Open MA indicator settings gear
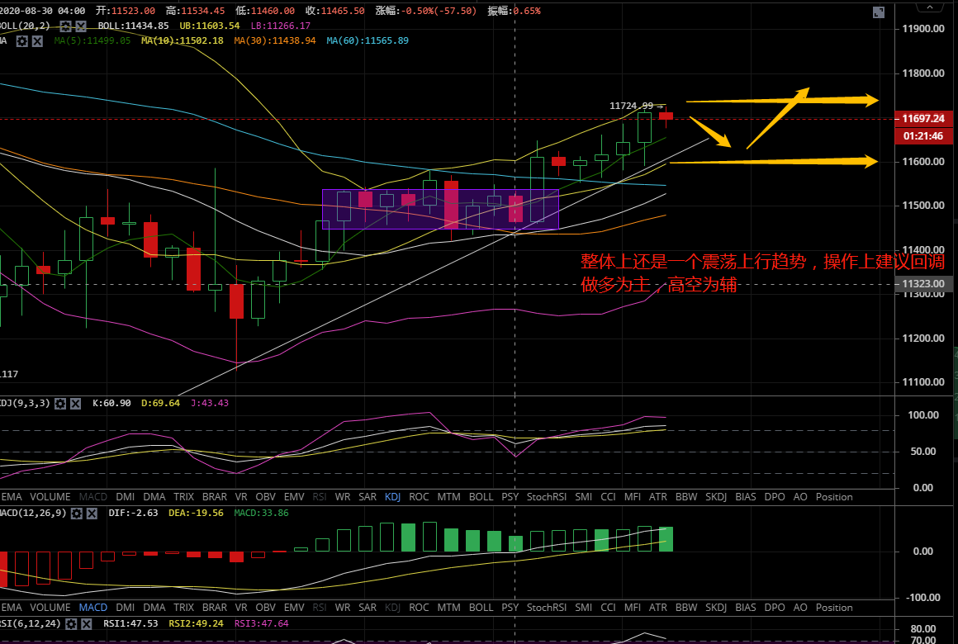The height and width of the screenshot is (644, 958). point(22,40)
